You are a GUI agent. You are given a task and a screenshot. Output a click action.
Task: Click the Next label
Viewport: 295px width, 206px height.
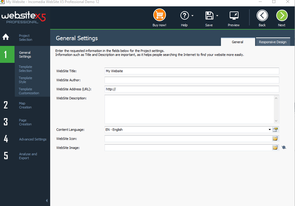(x=282, y=25)
